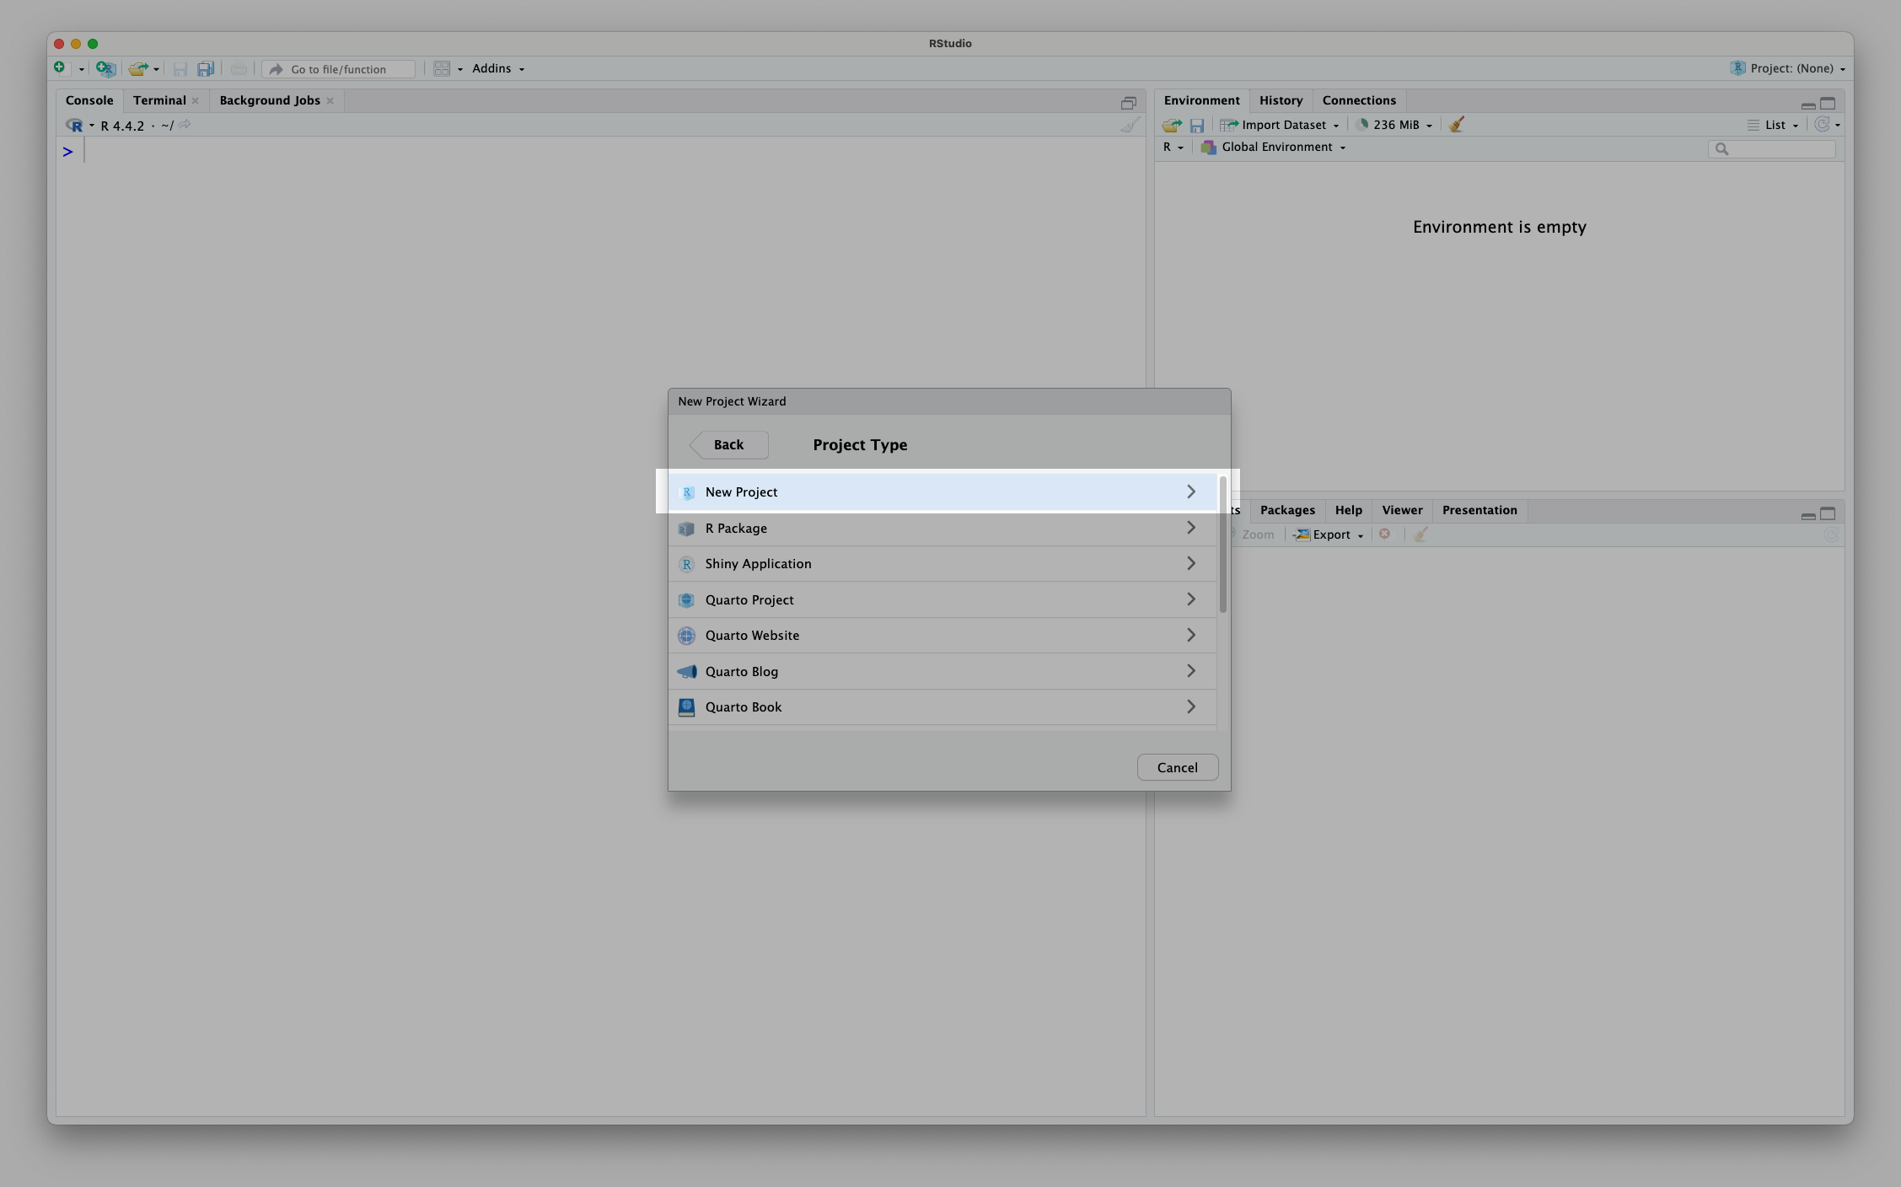Click the Back button in wizard
Viewport: 1901px width, 1187px height.
click(728, 445)
